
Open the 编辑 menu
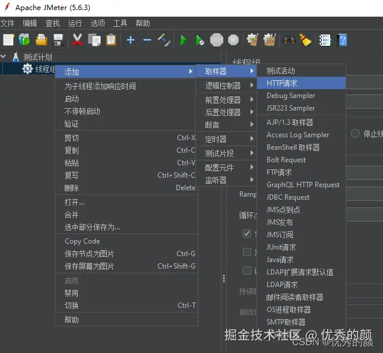pos(30,23)
